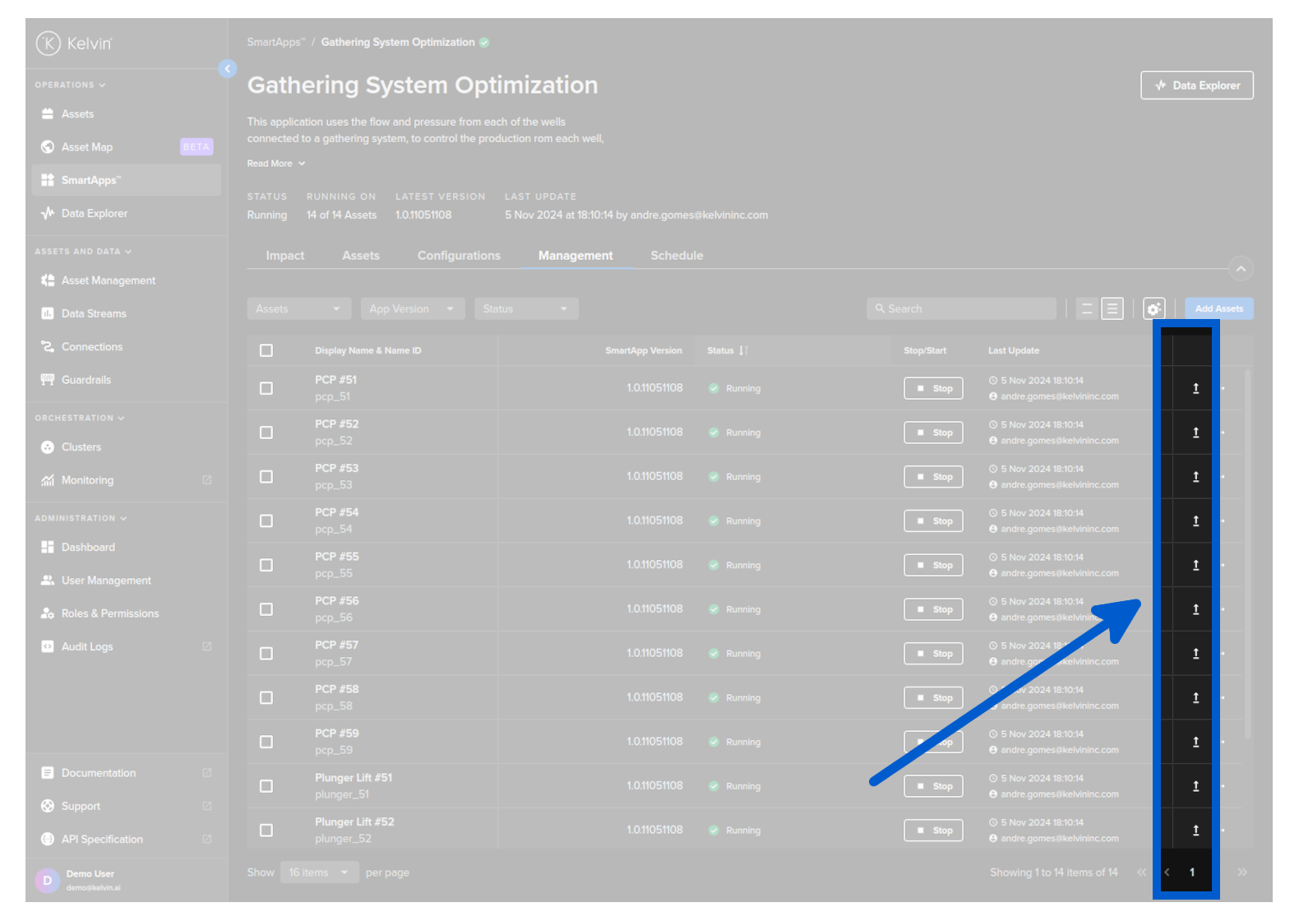Open the Schedule tab
1299x921 pixels.
pos(677,256)
